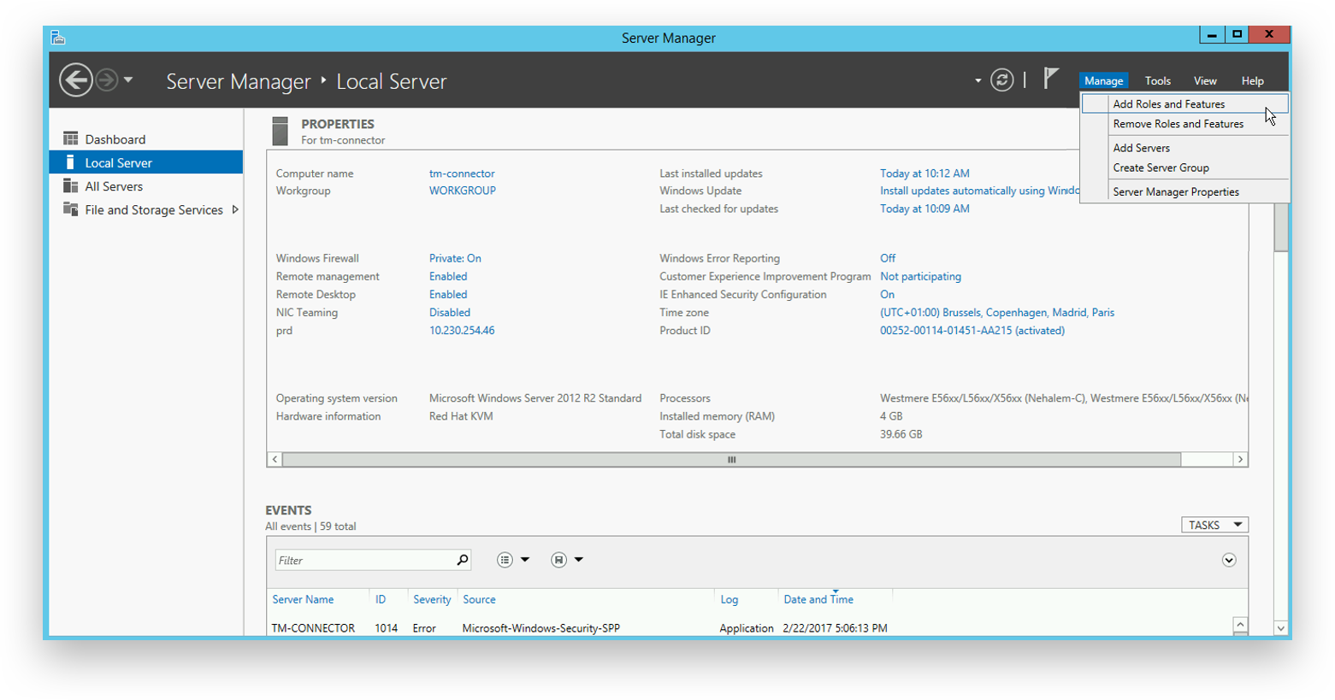
Task: Choose Add Roles and Features
Action: pos(1168,104)
